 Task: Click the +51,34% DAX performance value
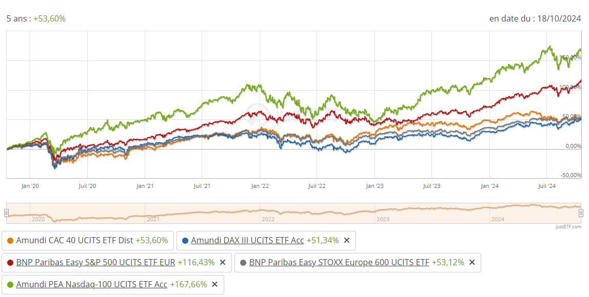[323, 240]
